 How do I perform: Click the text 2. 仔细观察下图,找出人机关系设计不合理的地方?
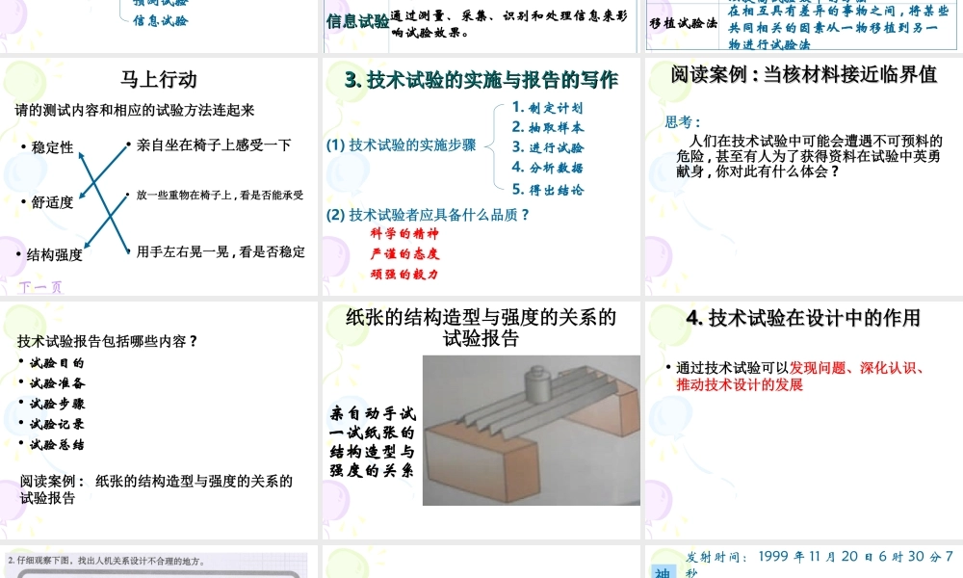coord(106,561)
